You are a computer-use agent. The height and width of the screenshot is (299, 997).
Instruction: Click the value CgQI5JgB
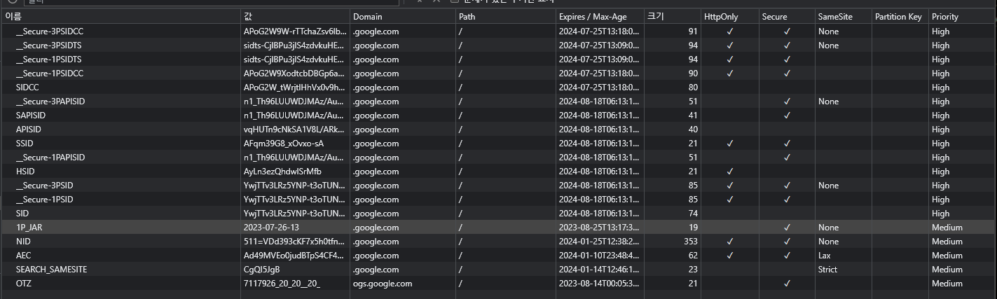pos(261,270)
